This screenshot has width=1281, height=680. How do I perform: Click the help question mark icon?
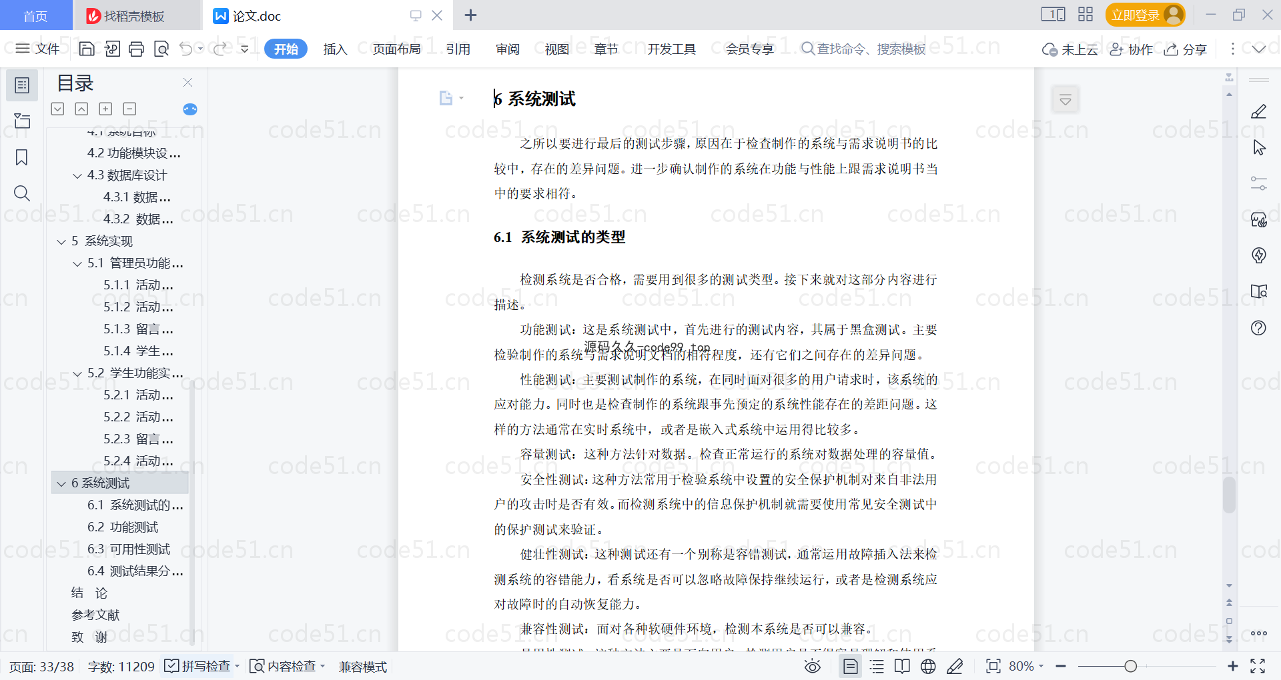[x=1258, y=327]
